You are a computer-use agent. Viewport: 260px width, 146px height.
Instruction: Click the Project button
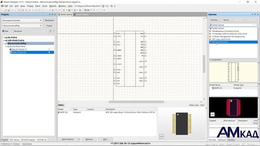(x=49, y=26)
